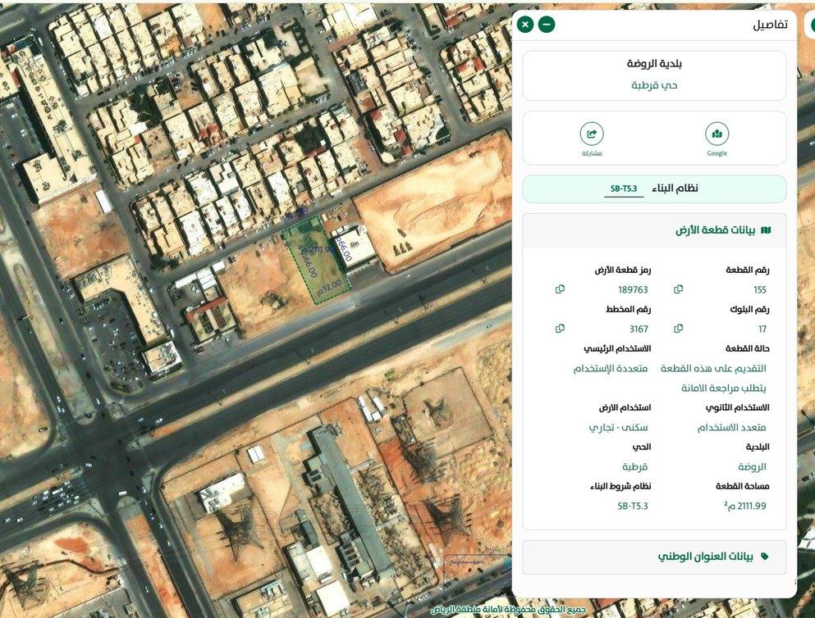Click the parcel area value 2111.99 م²
Image resolution: width=815 pixels, height=618 pixels.
tap(744, 506)
